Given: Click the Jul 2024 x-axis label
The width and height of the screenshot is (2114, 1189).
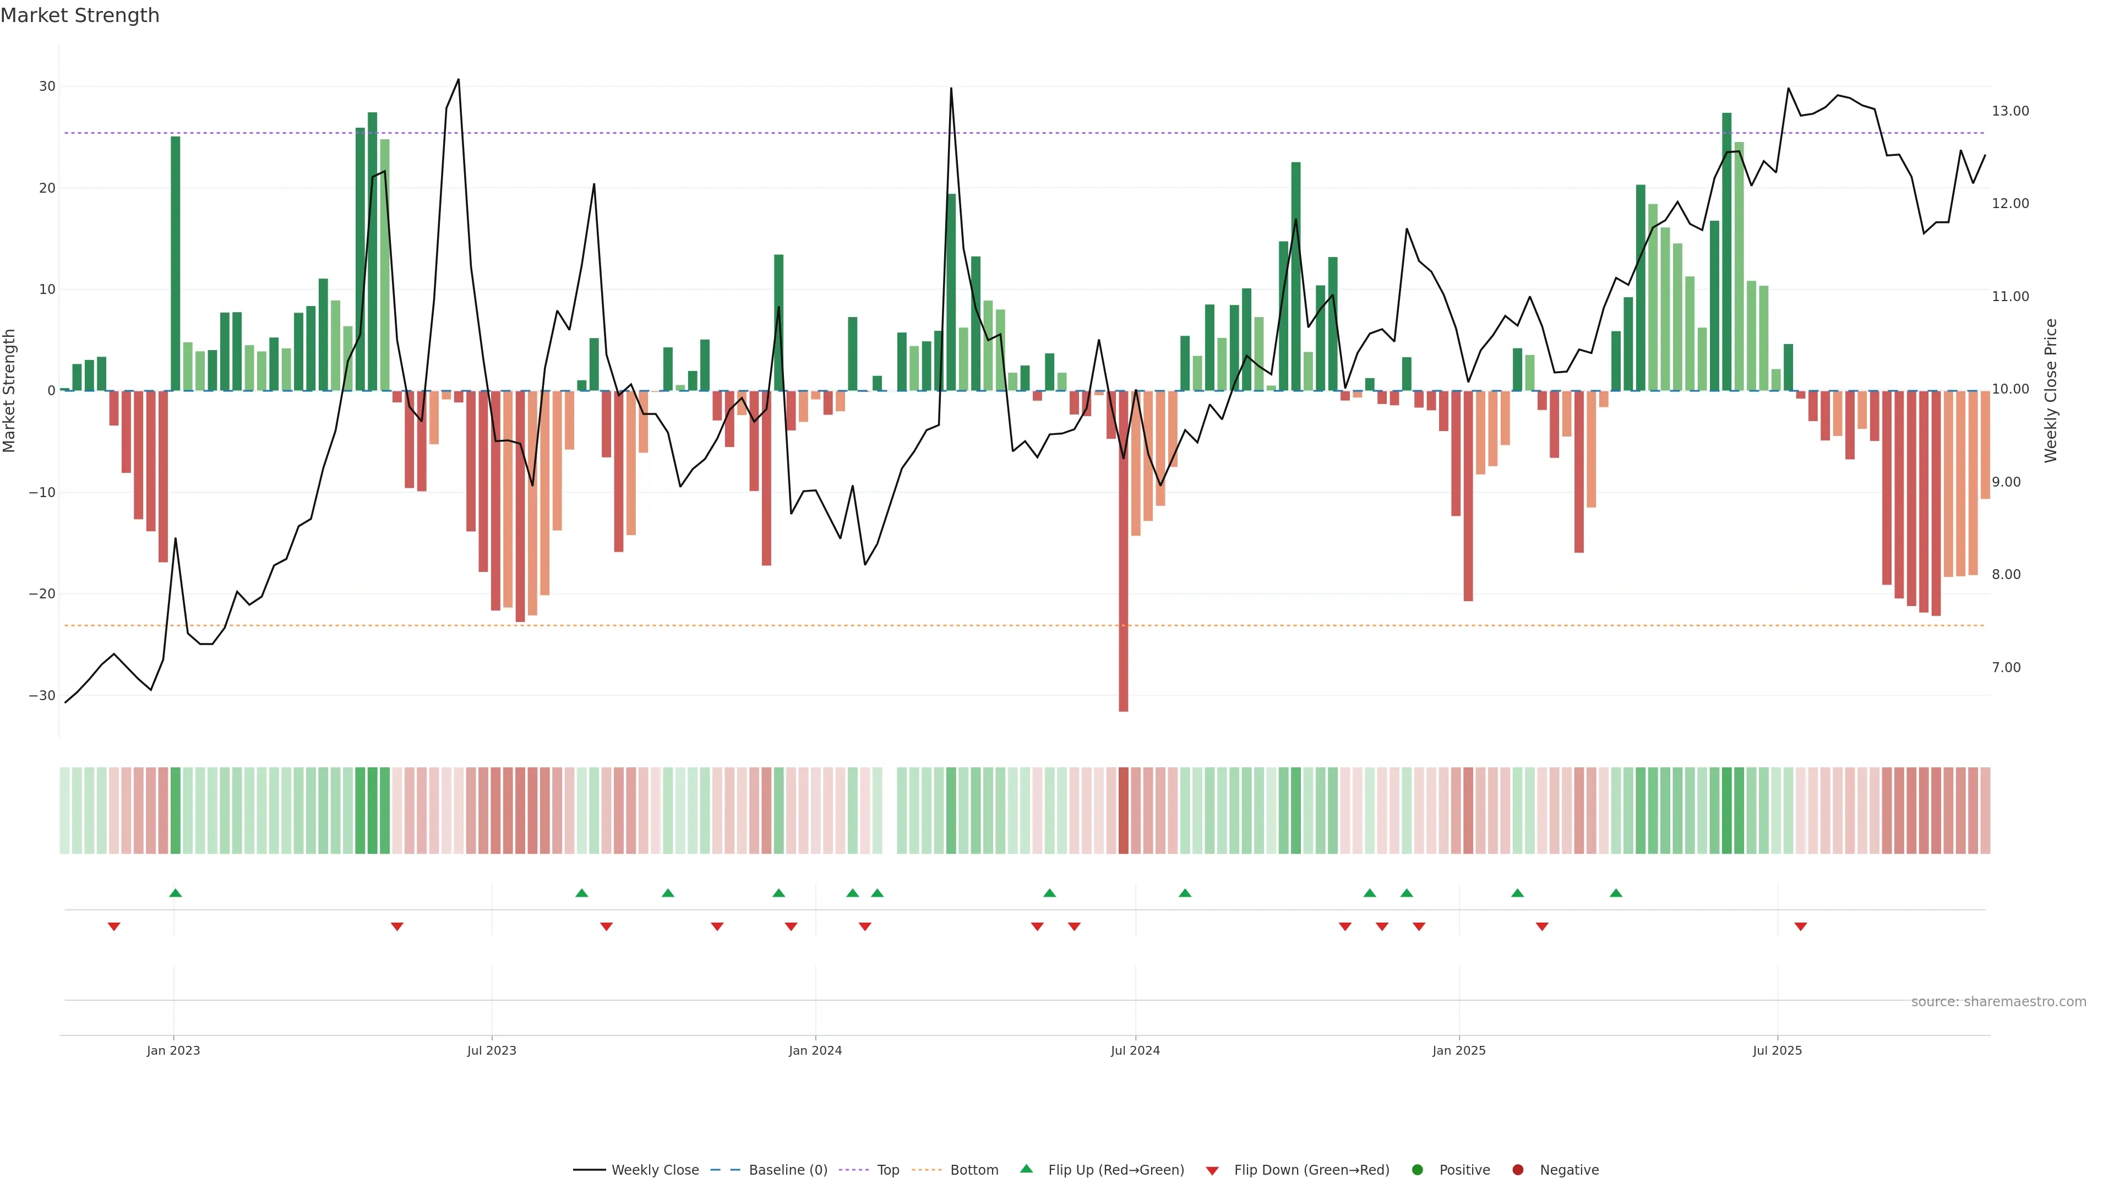Looking at the screenshot, I should pos(1135,1050).
